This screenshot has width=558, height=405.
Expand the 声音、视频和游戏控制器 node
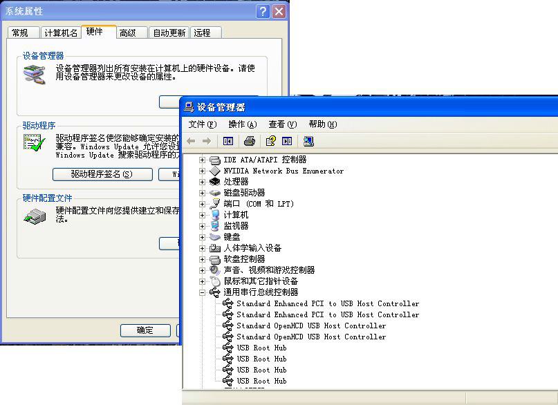203,270
